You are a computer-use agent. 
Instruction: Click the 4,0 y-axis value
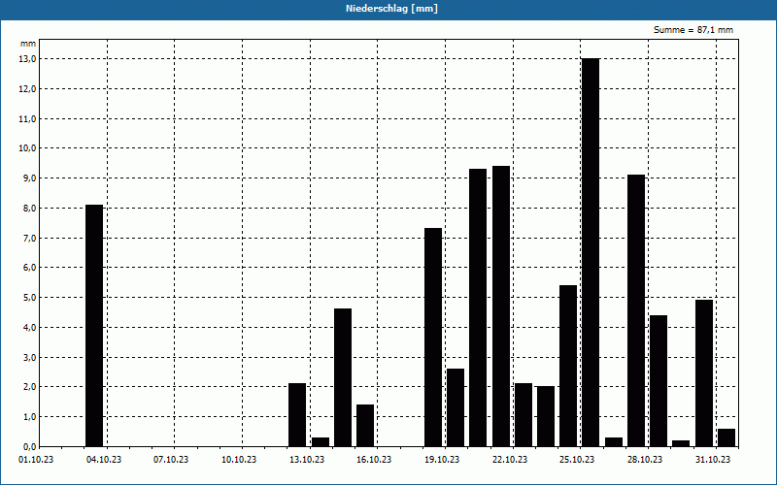29,328
